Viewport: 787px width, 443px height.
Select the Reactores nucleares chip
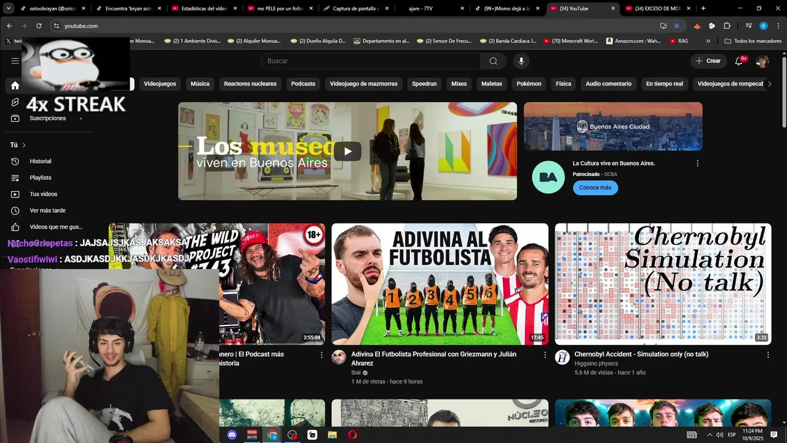point(250,84)
